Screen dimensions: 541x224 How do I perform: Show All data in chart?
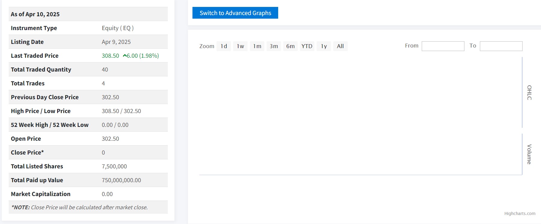(340, 46)
